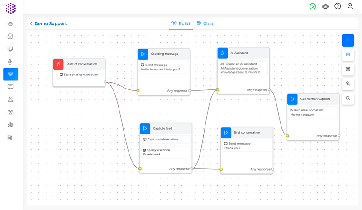The image size is (362, 210).
Task: Zoom out of the flow canvas
Action: [348, 98]
